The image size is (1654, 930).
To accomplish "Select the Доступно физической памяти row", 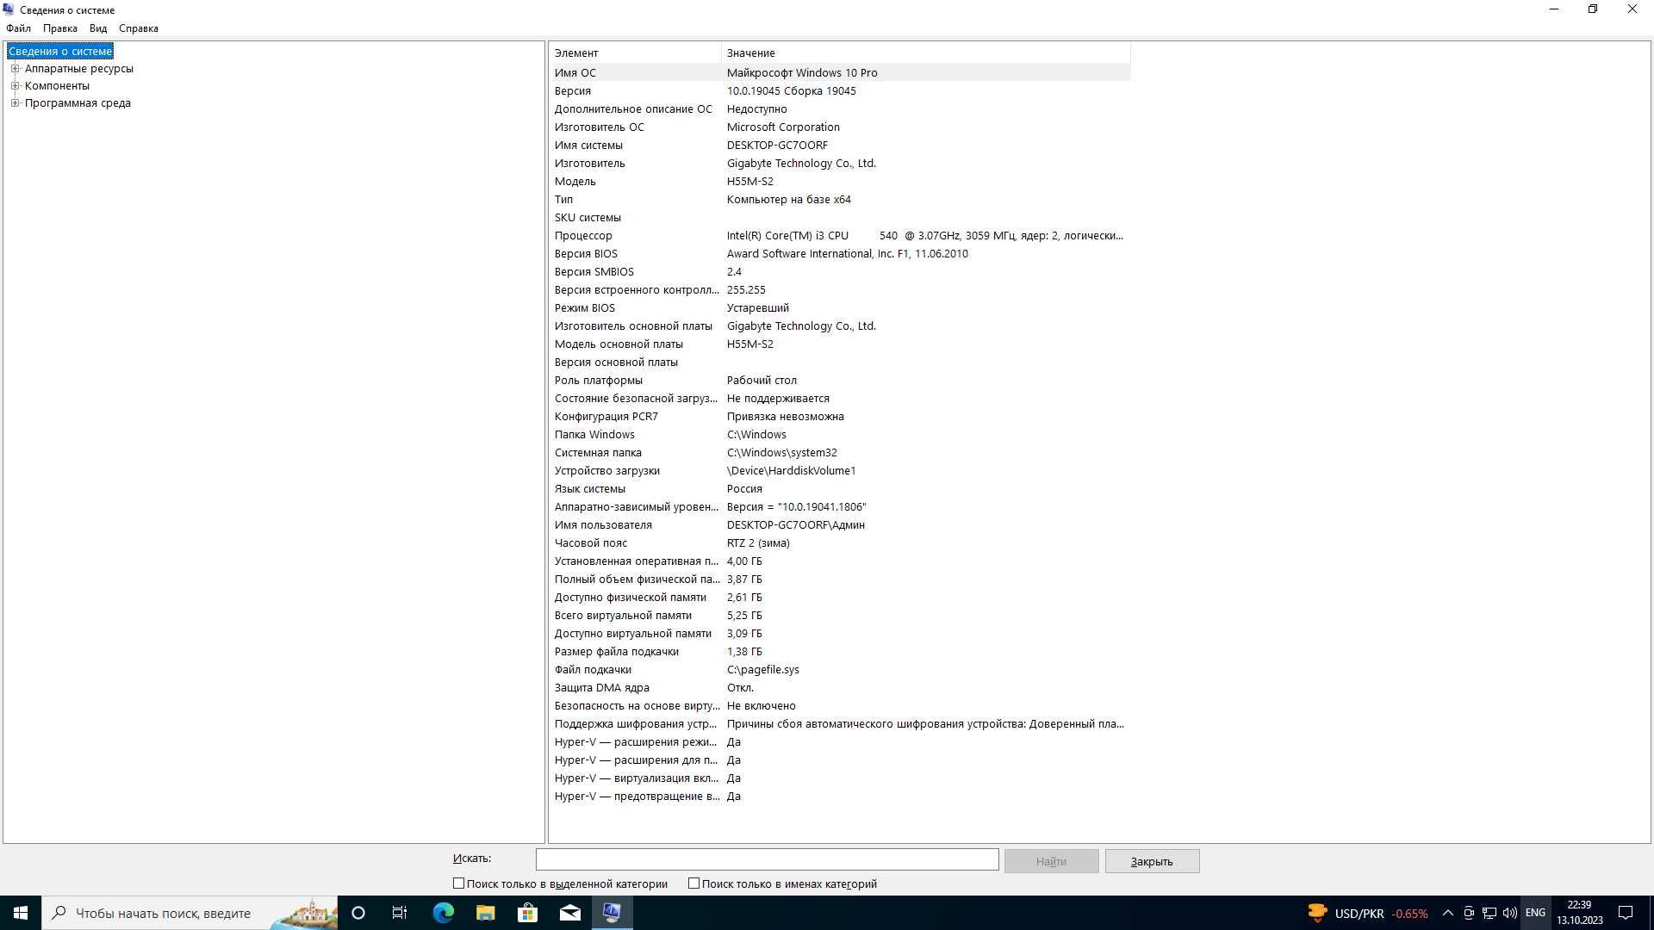I will (840, 598).
